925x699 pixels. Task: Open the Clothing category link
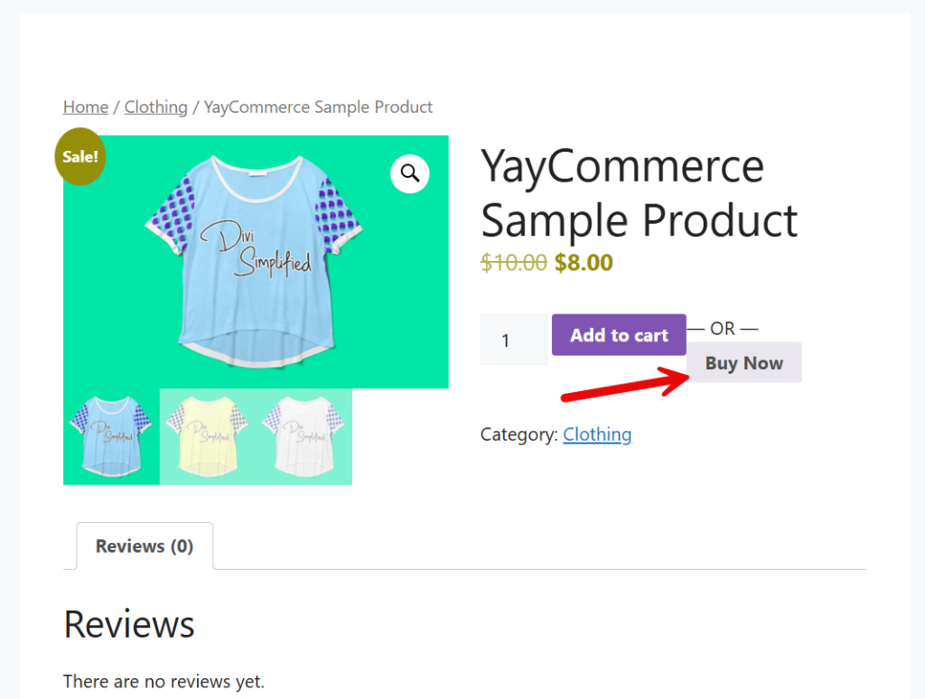click(x=597, y=434)
